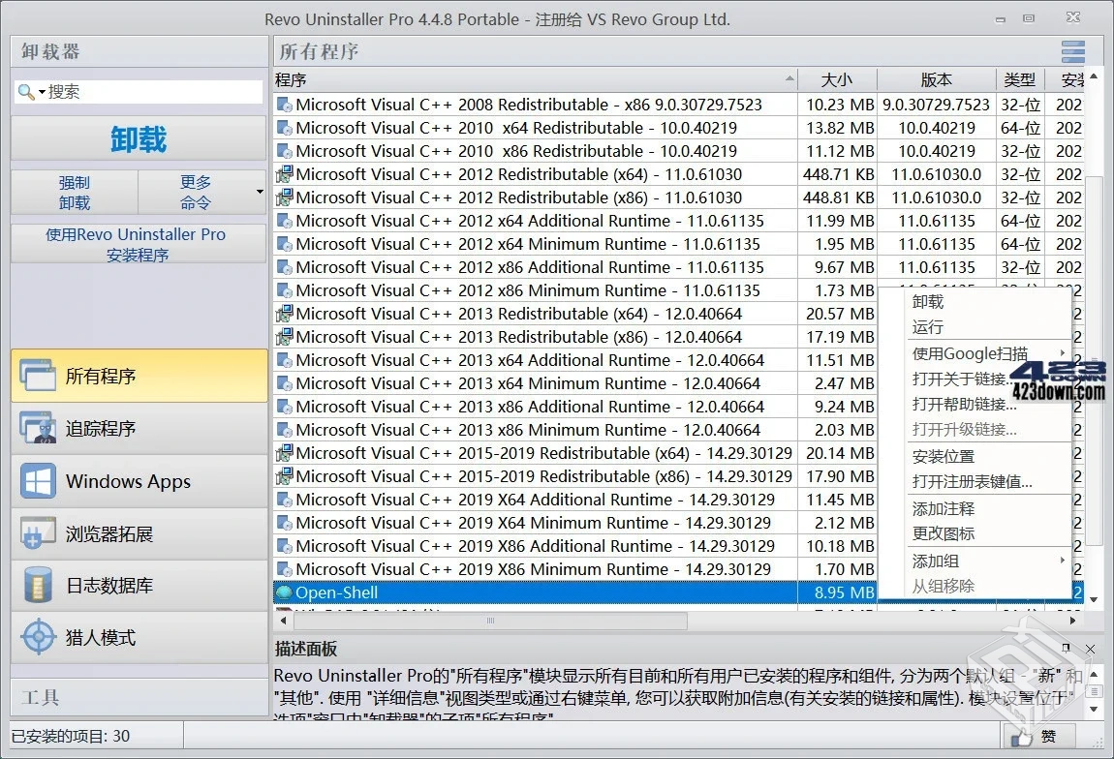Viewport: 1114px width, 759px height.
Task: Click the installer icon beside Microsoft Visual C++ 2008
Action: pyautogui.click(x=285, y=104)
